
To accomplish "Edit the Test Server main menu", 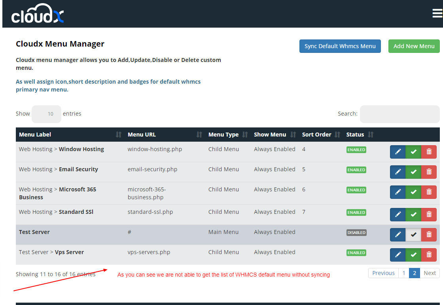I will [x=398, y=235].
